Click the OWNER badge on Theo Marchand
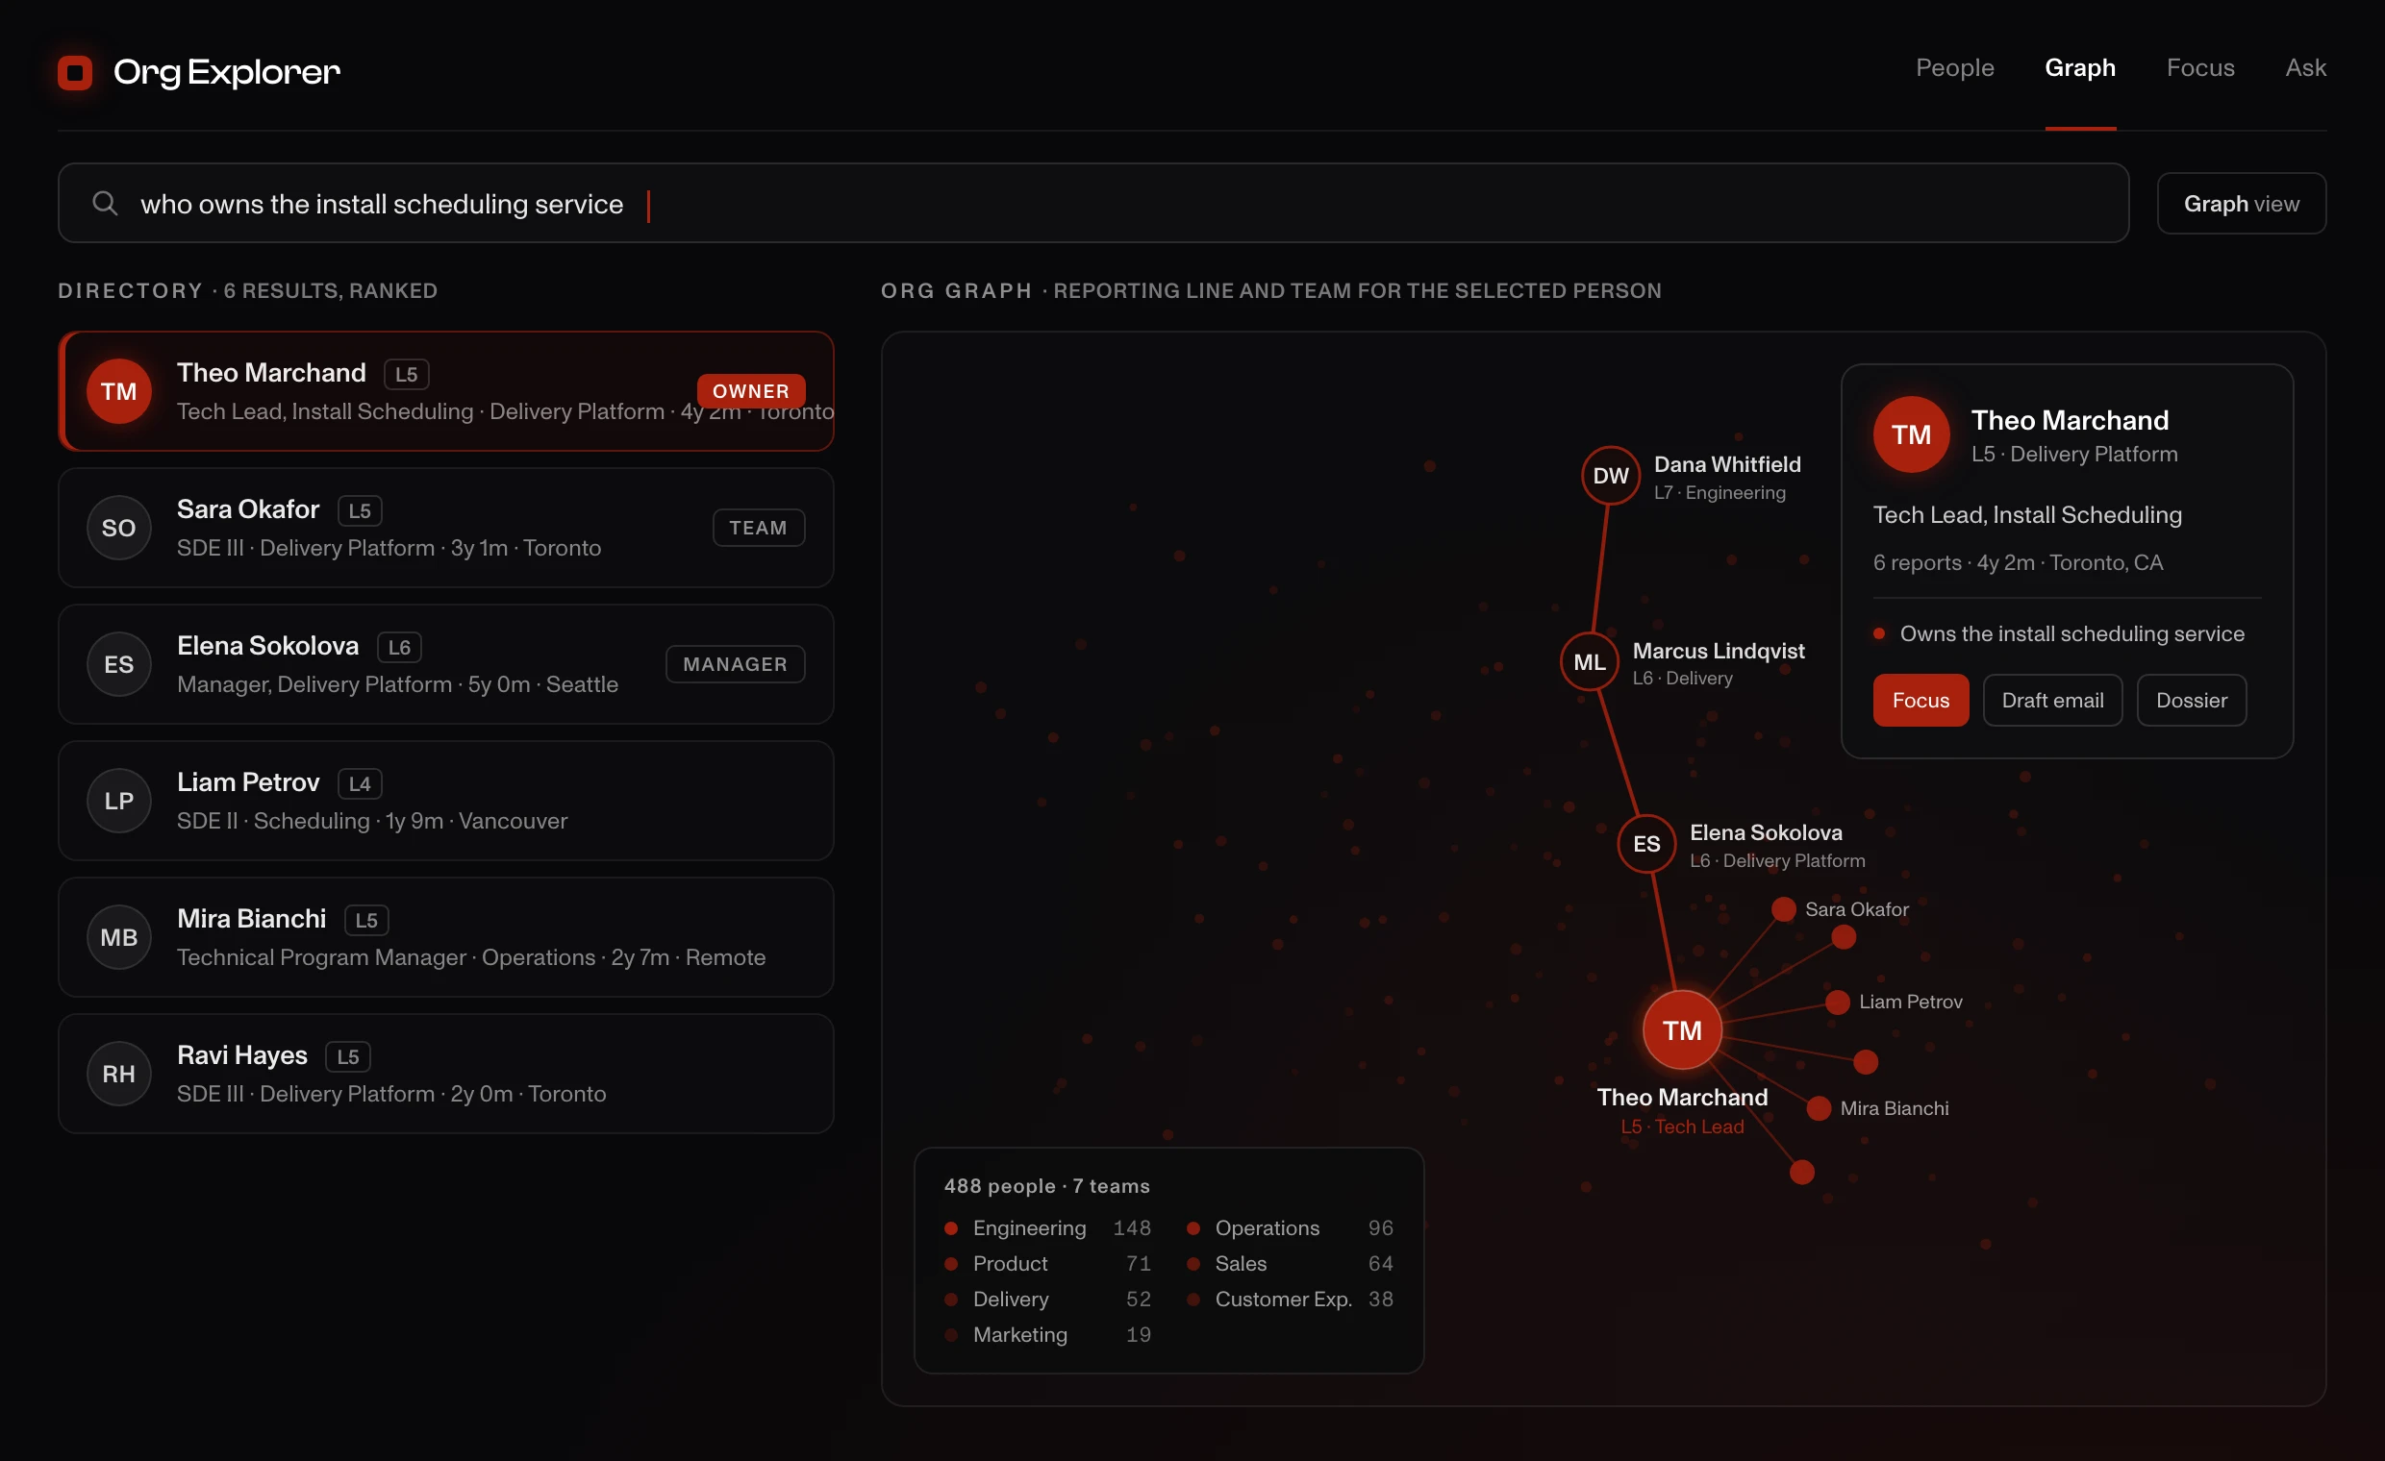The image size is (2385, 1461). 751,391
